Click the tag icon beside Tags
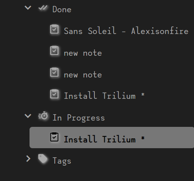 point(42,158)
